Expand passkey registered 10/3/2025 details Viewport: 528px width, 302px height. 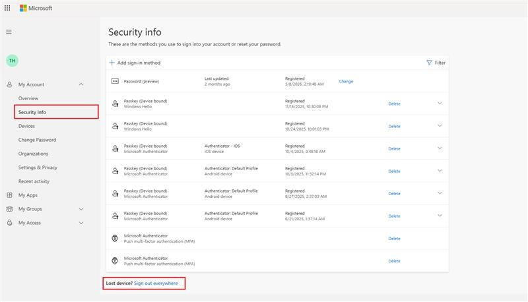[x=440, y=171]
